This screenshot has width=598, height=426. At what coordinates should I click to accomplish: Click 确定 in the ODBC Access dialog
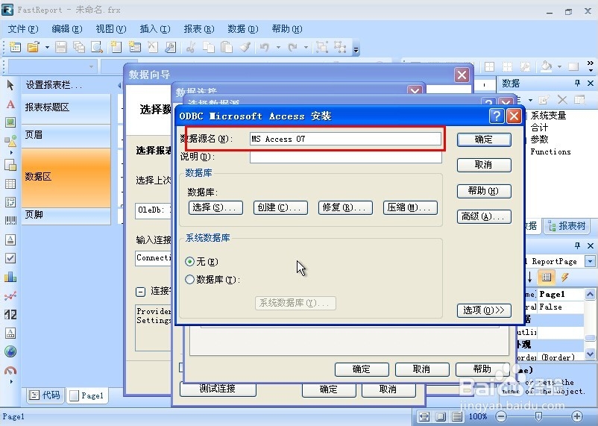(x=484, y=140)
